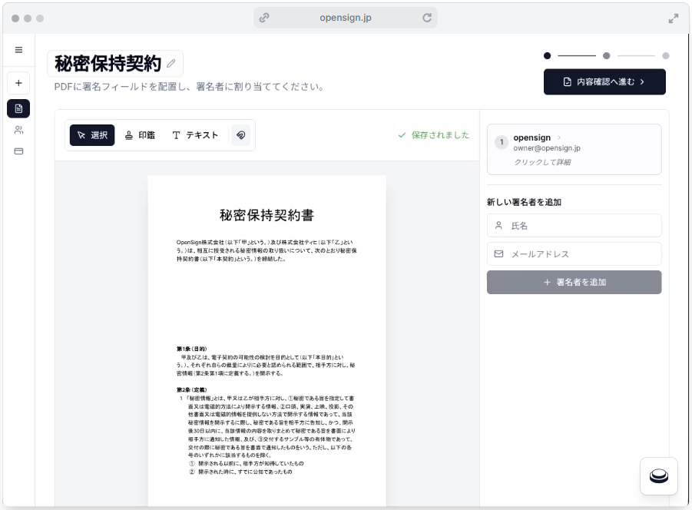Click the link icon in the address bar
This screenshot has width=692, height=510.
[x=264, y=18]
